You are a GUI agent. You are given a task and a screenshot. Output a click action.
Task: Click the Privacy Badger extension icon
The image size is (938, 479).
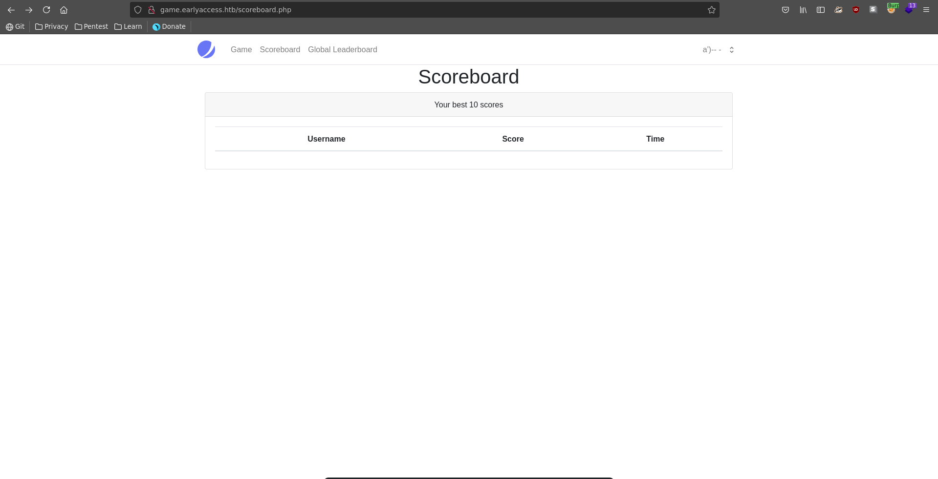point(838,10)
